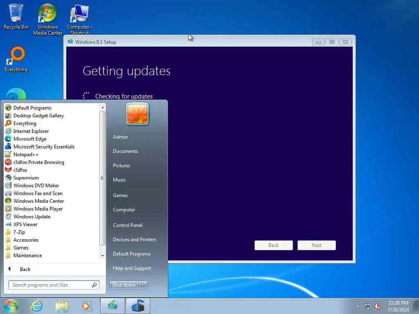The height and width of the screenshot is (314, 419).
Task: Open Control Panel from Start menu
Action: 128,225
